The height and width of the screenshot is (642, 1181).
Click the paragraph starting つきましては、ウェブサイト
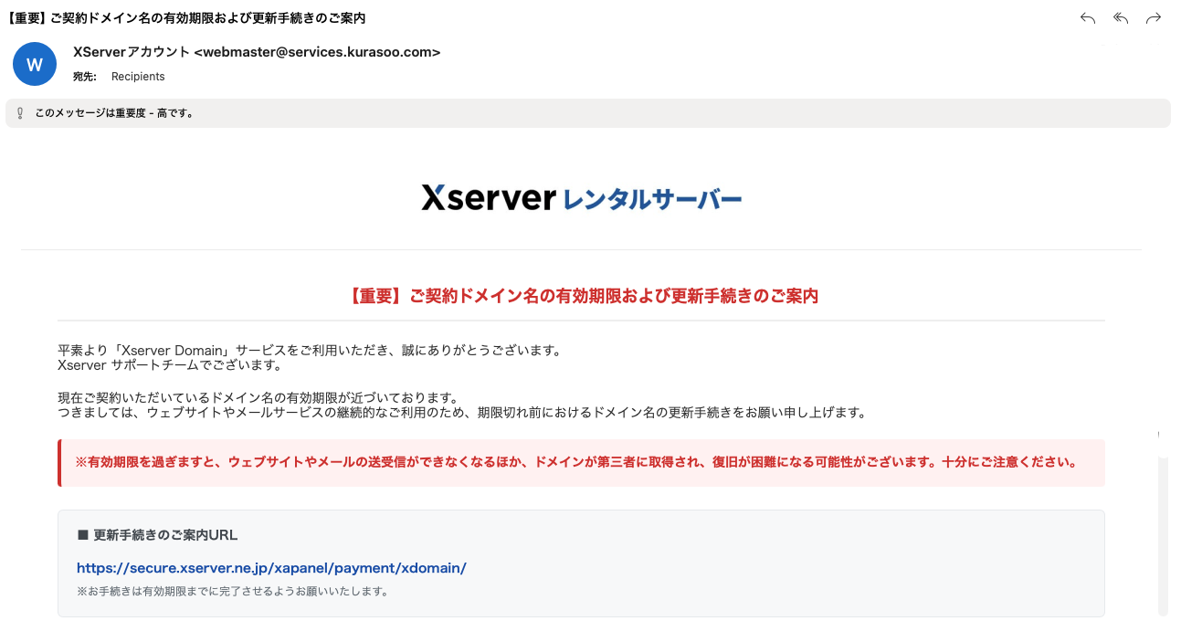click(x=461, y=413)
